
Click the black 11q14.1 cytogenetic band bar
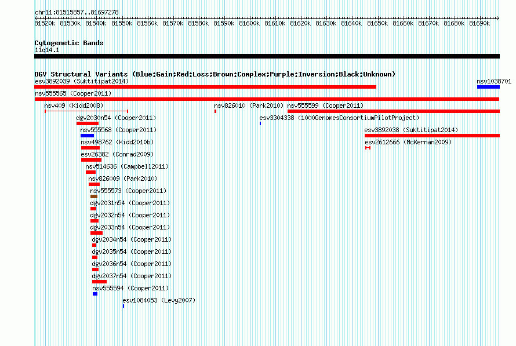(267, 56)
